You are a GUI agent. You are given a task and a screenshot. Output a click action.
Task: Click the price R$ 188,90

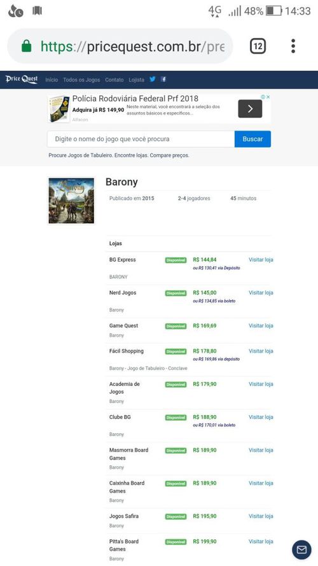(x=205, y=417)
